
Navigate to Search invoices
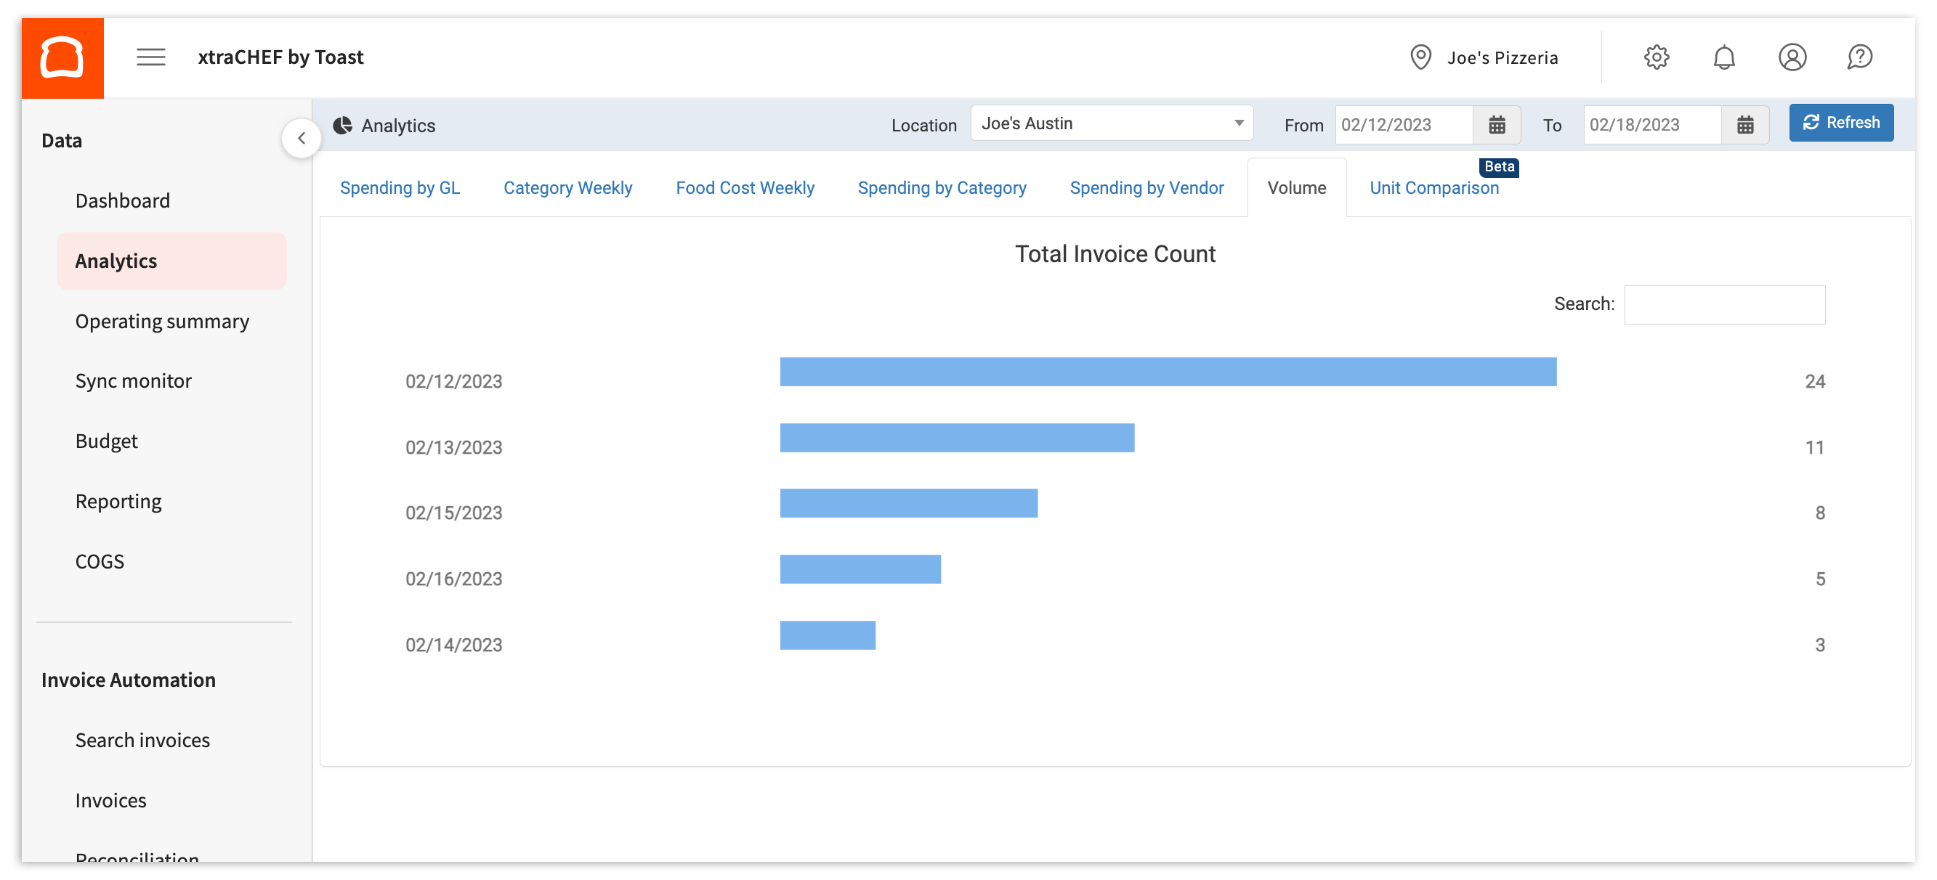(142, 739)
